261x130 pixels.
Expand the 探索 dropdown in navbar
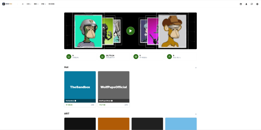[x=43, y=4]
